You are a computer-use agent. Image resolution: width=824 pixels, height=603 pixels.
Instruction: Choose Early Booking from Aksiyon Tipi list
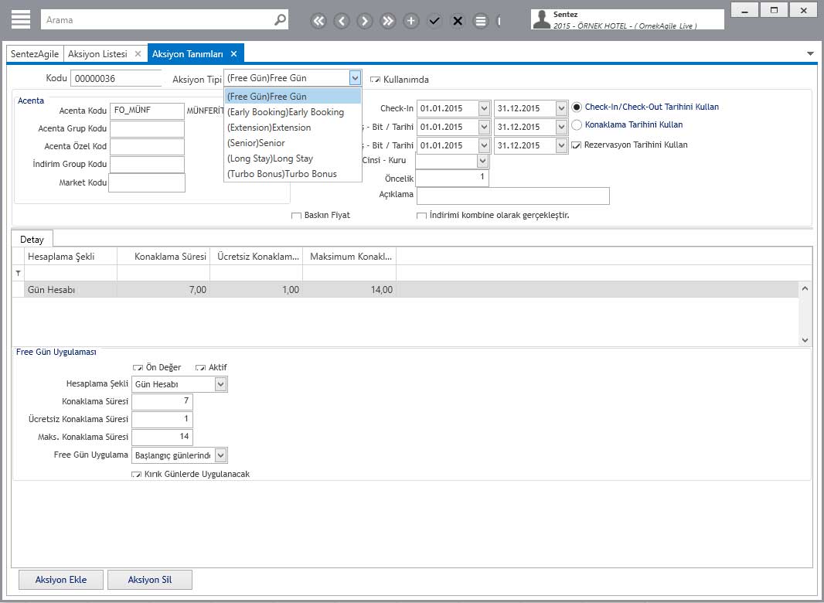tap(285, 112)
